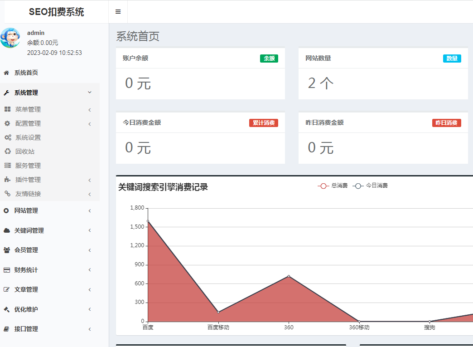The width and height of the screenshot is (473, 347).
Task: Open the 系统设置 submenu item
Action: 50,137
